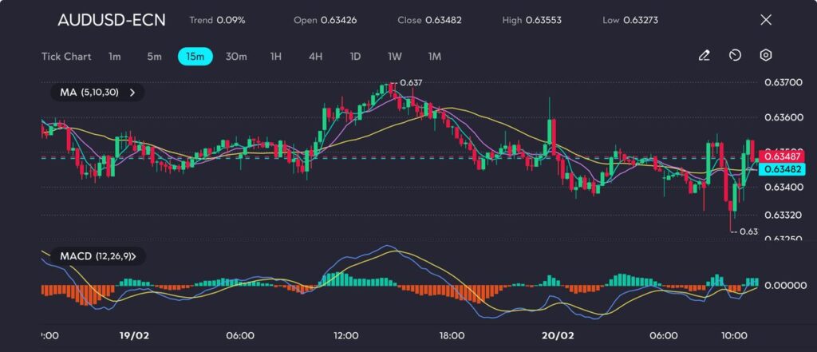Expand the MA (5,10,30) indicator
Screen dimensions: 817x352
(x=97, y=93)
